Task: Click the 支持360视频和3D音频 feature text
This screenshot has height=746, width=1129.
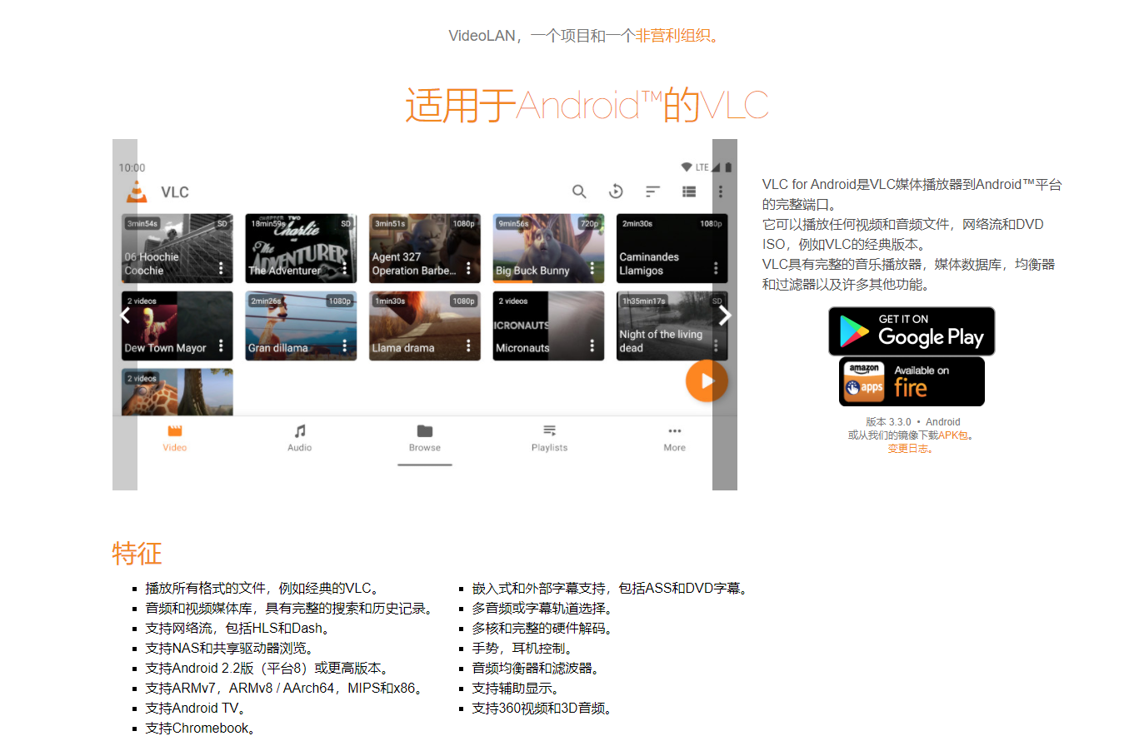Action: [545, 708]
